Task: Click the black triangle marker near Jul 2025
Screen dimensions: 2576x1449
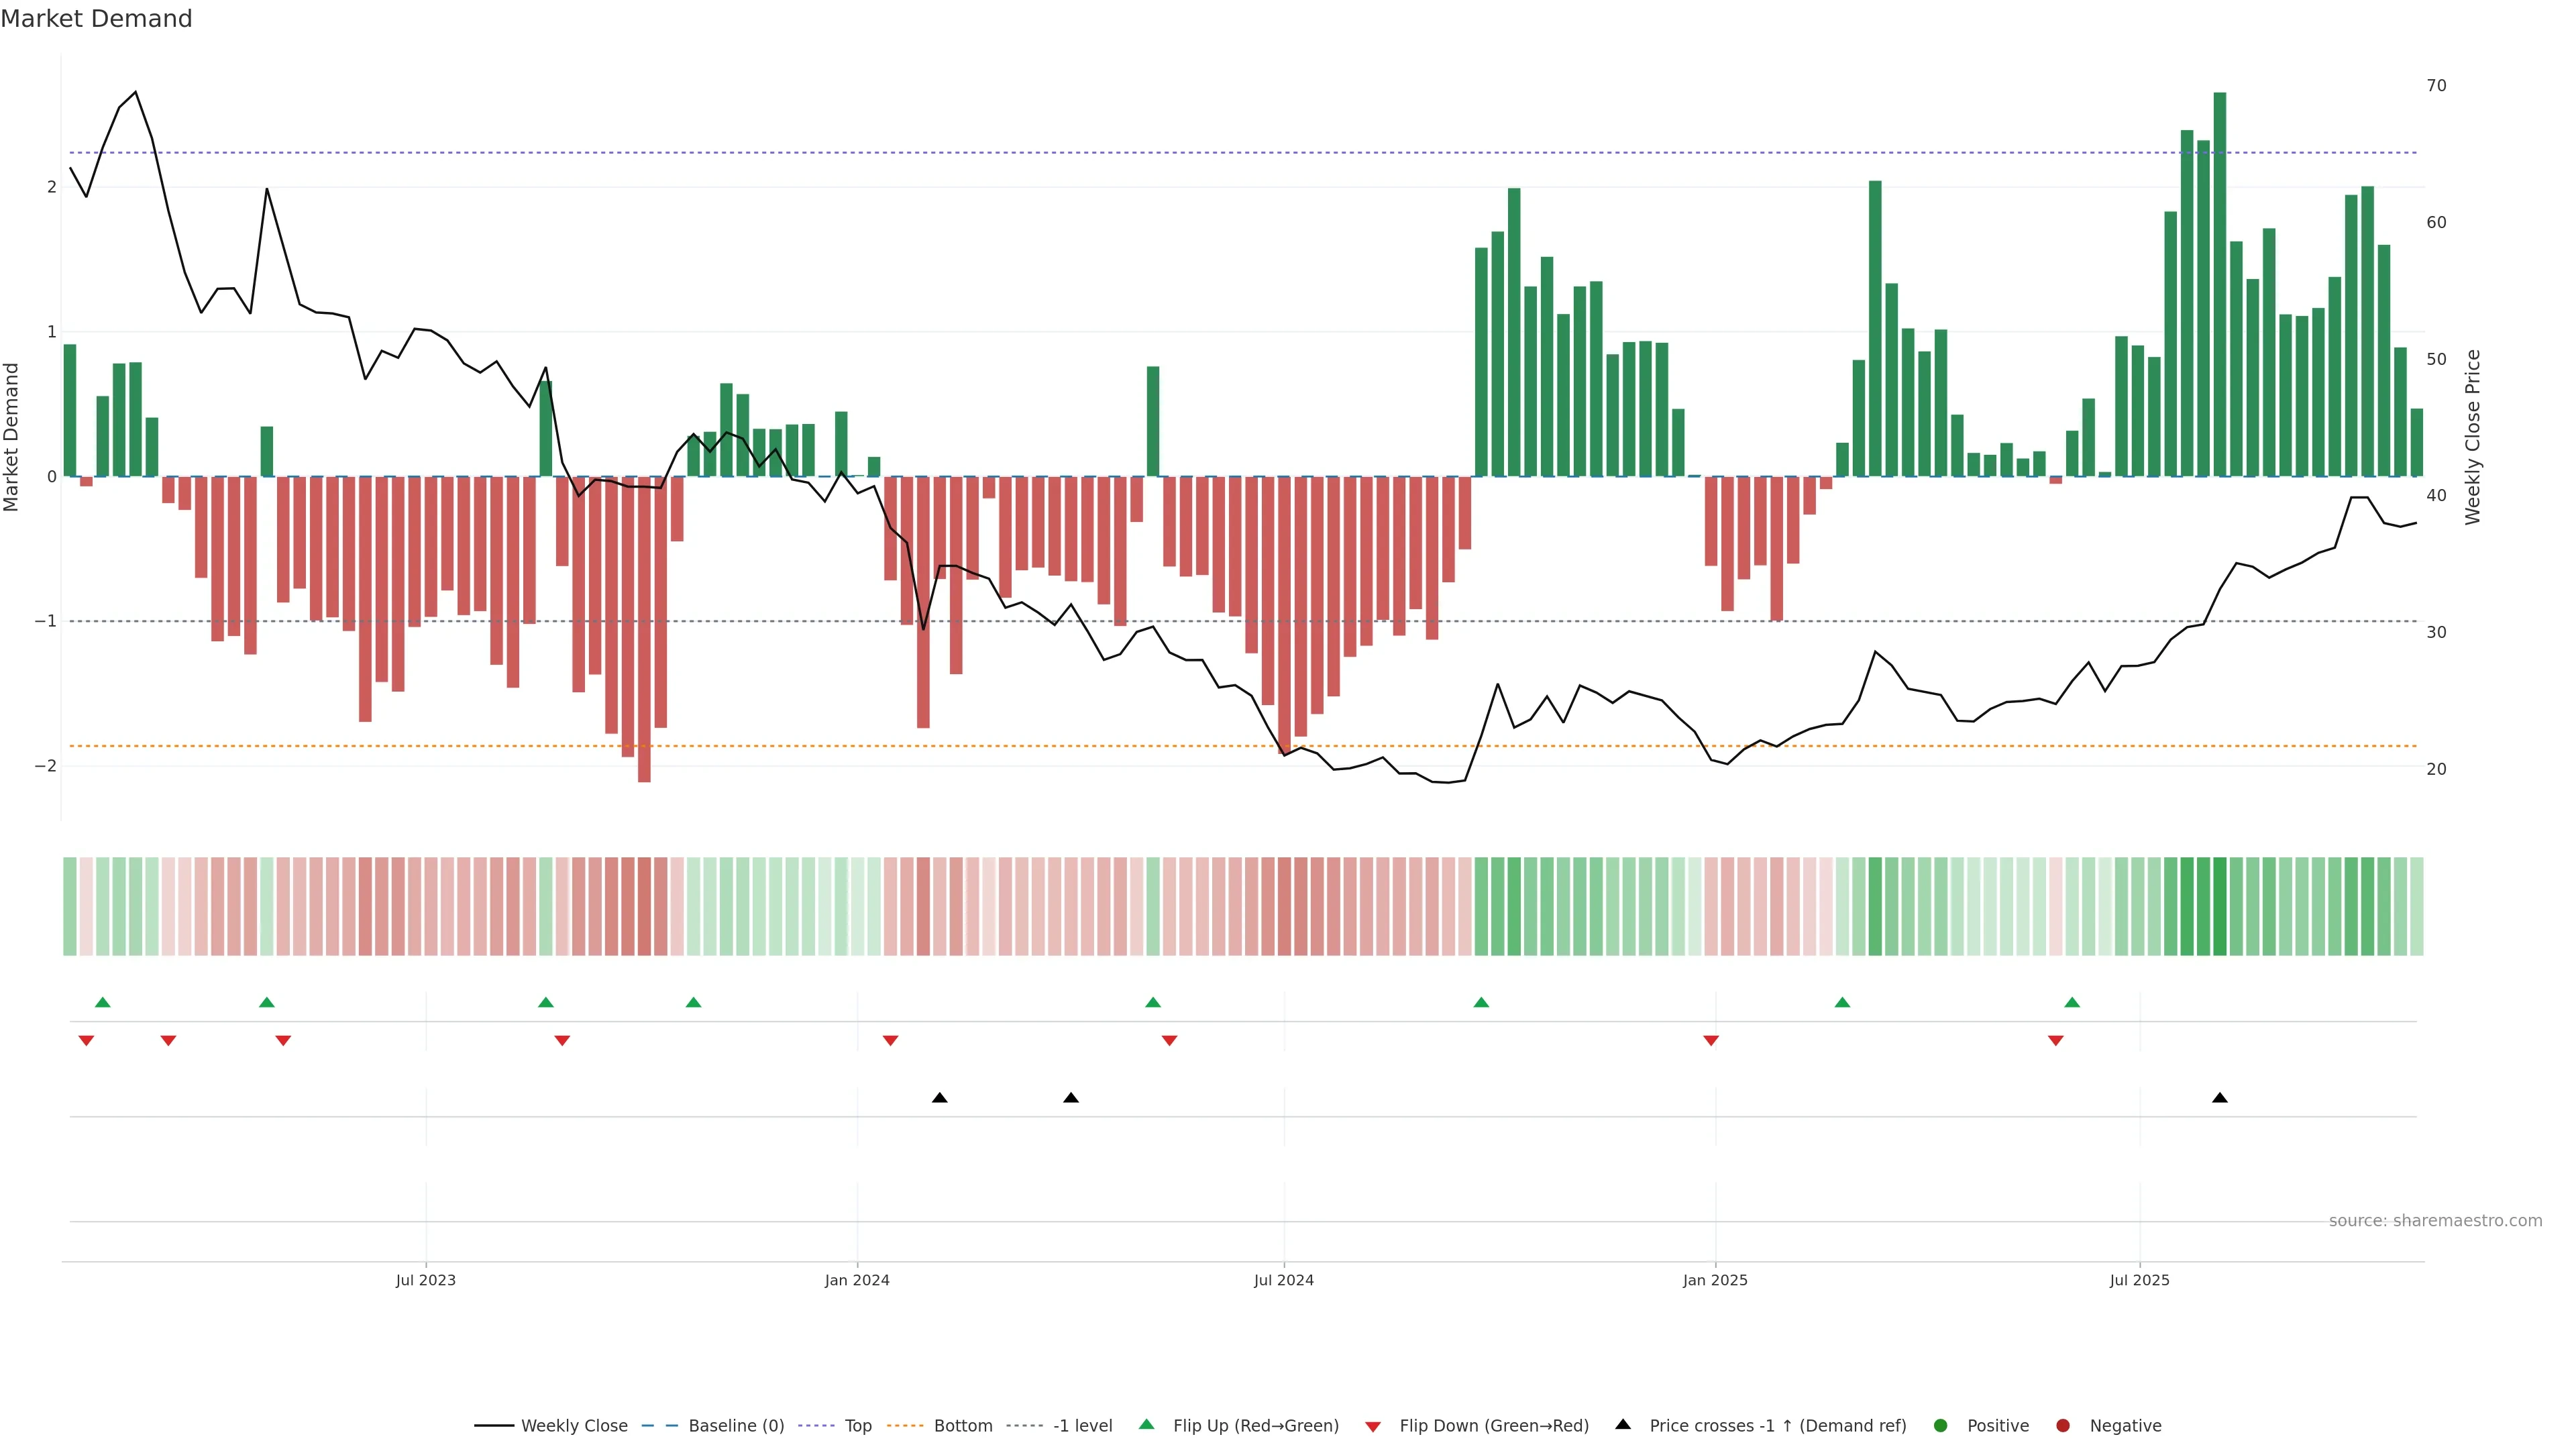Action: click(2220, 1098)
